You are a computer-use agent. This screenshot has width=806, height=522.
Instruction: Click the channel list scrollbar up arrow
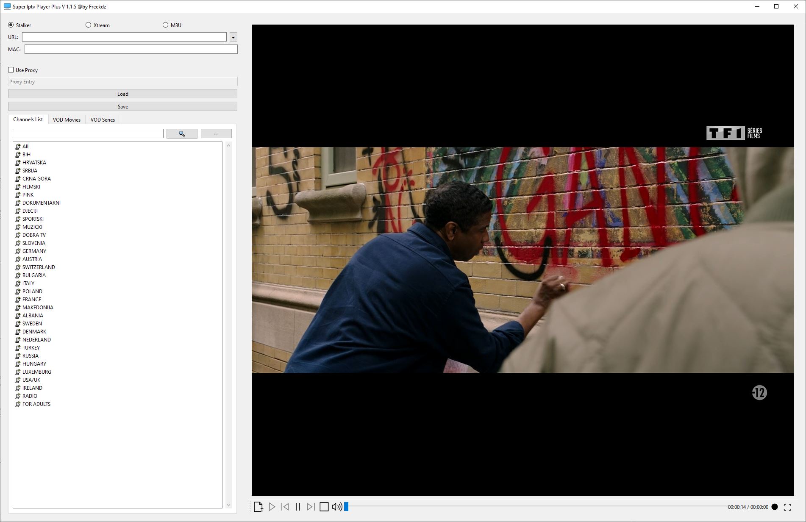click(229, 145)
